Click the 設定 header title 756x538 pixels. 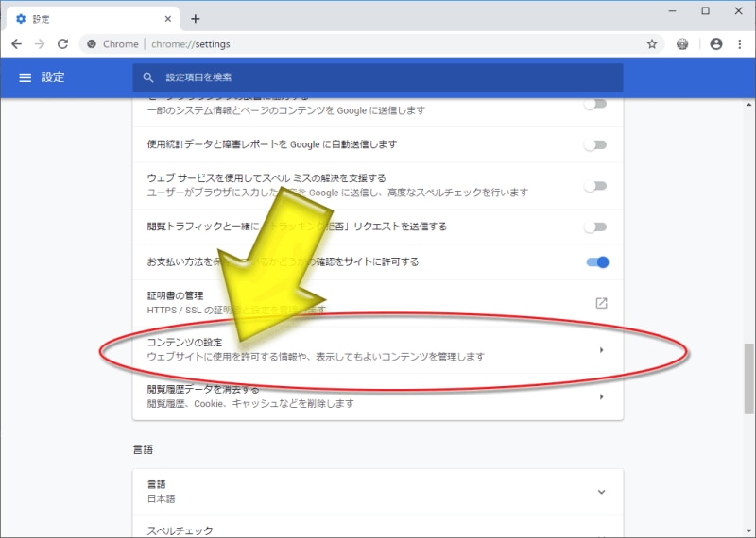[x=53, y=77]
